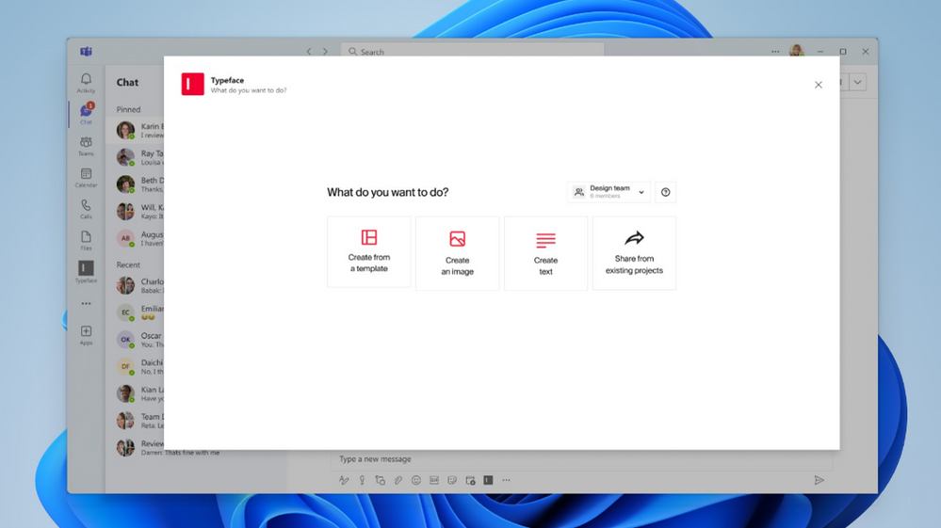Open the user profile picture in the title bar
The image size is (941, 528).
796,51
